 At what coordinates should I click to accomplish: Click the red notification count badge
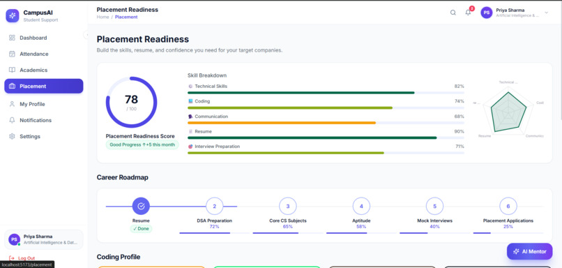pyautogui.click(x=471, y=8)
